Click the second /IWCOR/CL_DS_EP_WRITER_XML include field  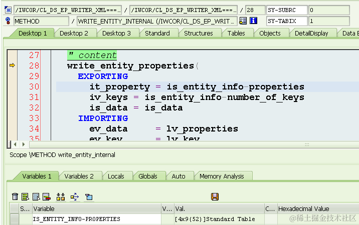[184, 10]
